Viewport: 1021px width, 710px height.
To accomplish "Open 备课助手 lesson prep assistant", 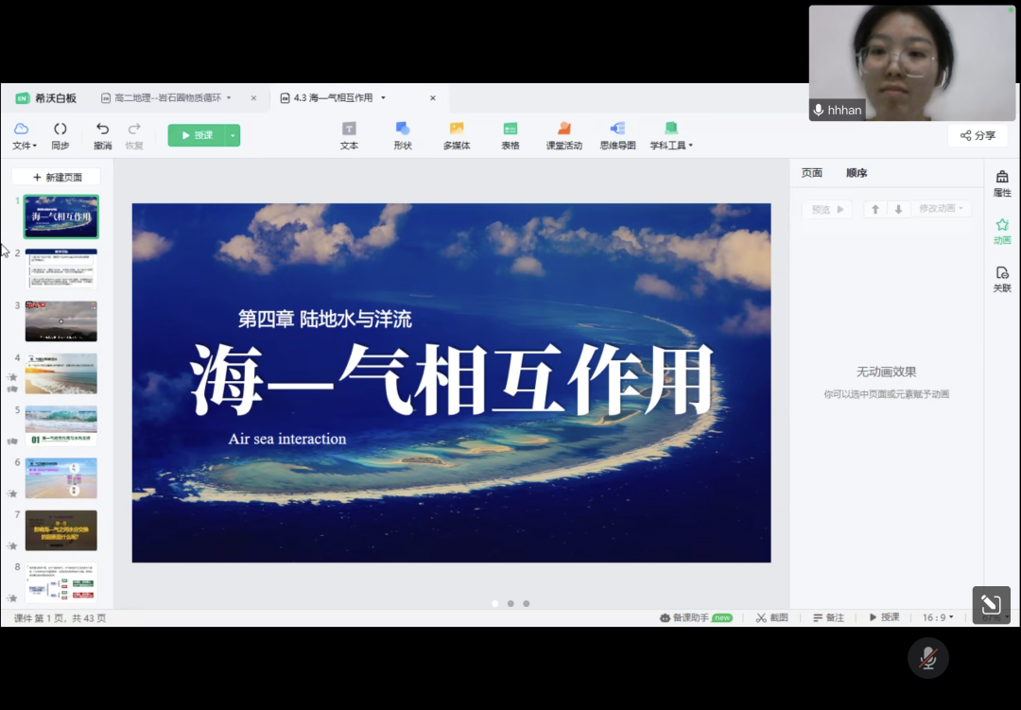I will coord(690,616).
